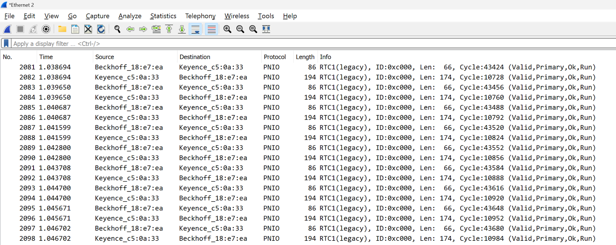Click time 1.040687 in packet 2085
616x245 pixels.
(x=55, y=108)
